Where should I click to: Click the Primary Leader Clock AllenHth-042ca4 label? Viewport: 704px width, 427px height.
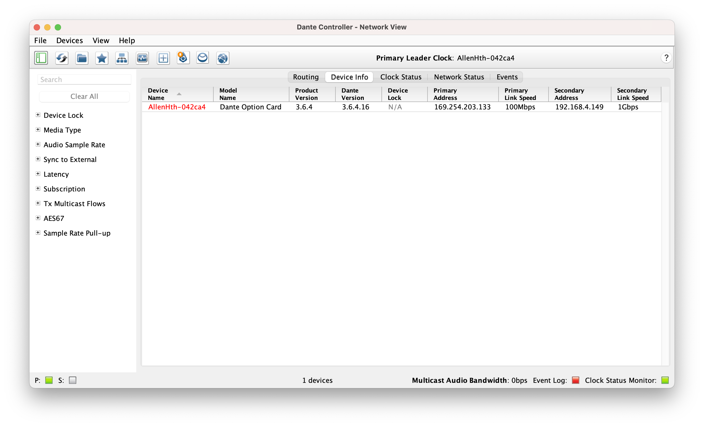pyautogui.click(x=445, y=58)
